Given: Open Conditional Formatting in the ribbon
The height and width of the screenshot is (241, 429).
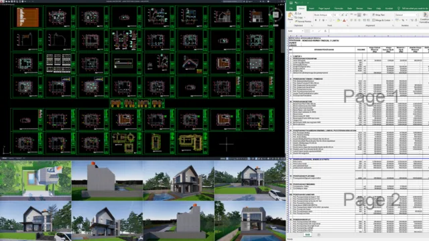Looking at the screenshot, I should (x=426, y=18).
